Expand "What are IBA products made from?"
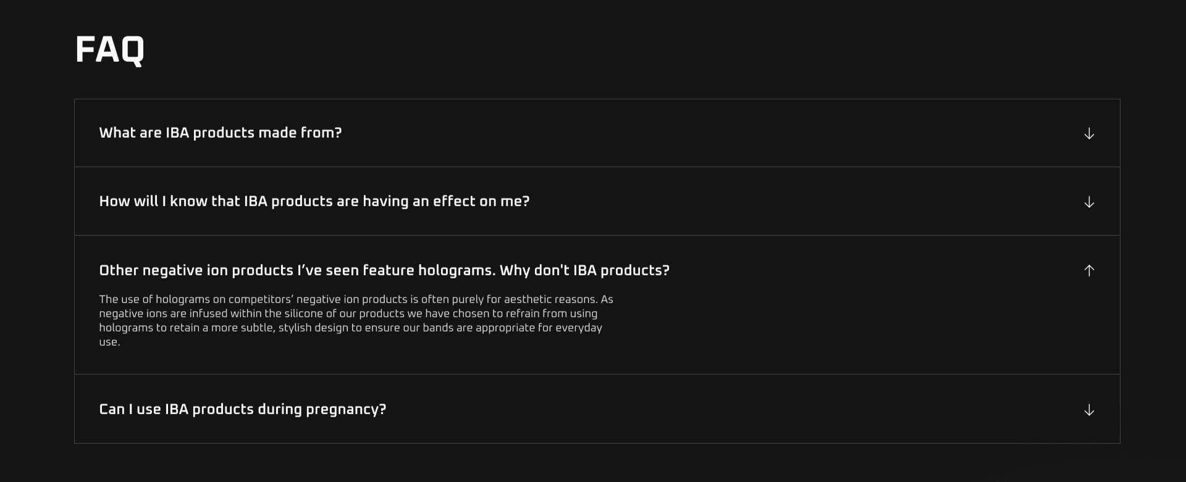The image size is (1186, 482). (x=220, y=133)
